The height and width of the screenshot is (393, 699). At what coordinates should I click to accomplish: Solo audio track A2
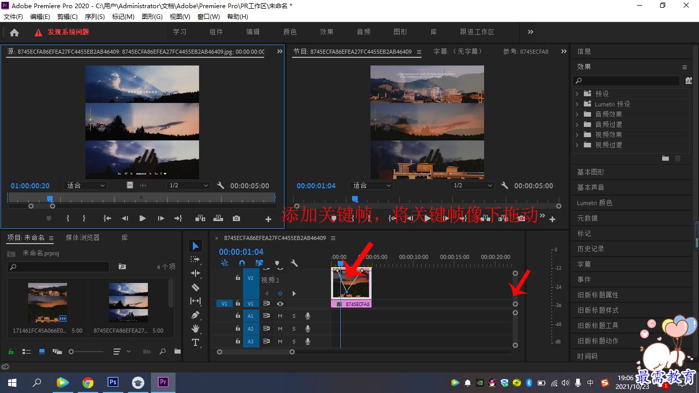(294, 329)
